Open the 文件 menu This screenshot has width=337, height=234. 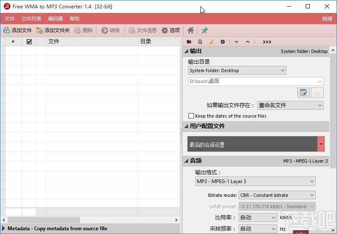10,19
